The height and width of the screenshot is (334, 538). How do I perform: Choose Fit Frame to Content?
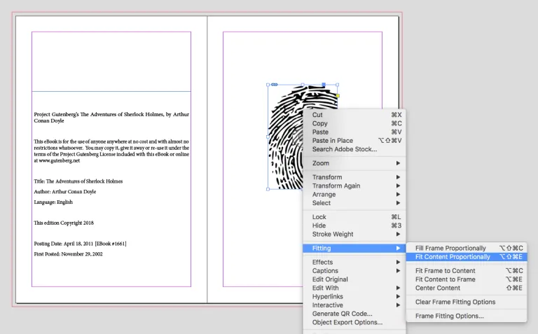[467, 271]
